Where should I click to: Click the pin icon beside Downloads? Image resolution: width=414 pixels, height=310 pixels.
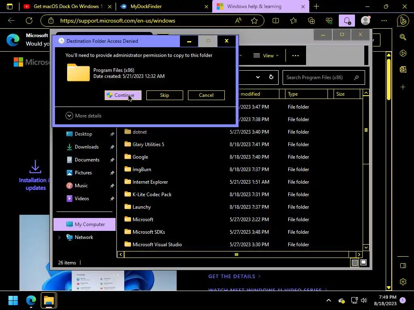coord(112,147)
